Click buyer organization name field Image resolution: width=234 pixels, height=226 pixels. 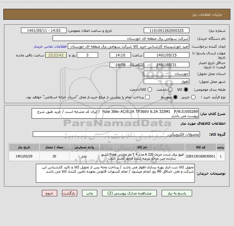click(x=121, y=39)
